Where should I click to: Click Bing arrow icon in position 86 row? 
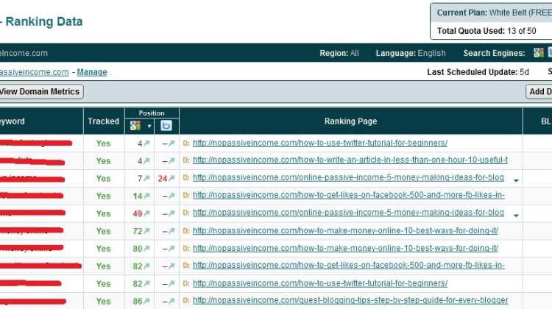click(171, 301)
